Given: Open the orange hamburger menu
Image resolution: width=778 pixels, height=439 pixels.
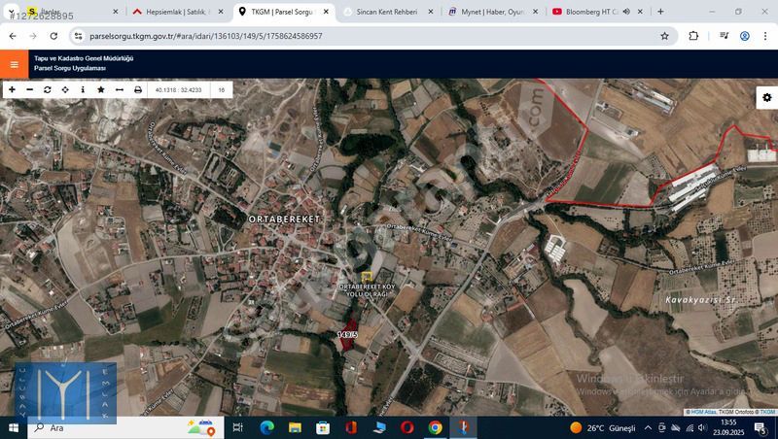Looking at the screenshot, I should [x=14, y=64].
